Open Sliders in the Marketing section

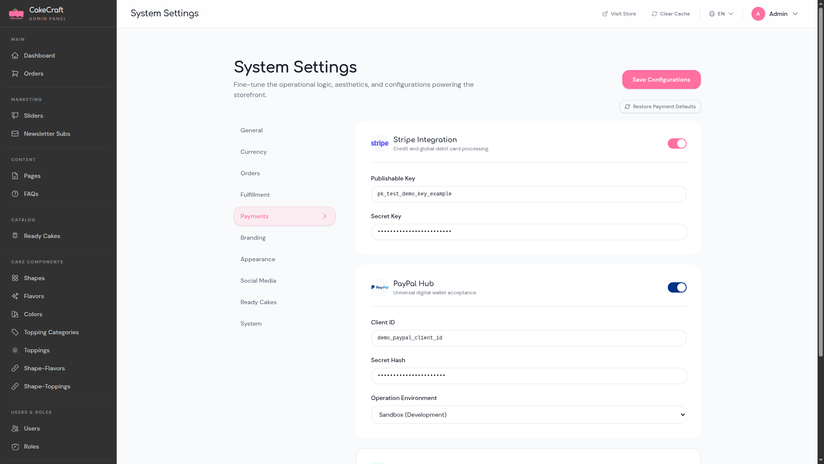[x=33, y=116]
